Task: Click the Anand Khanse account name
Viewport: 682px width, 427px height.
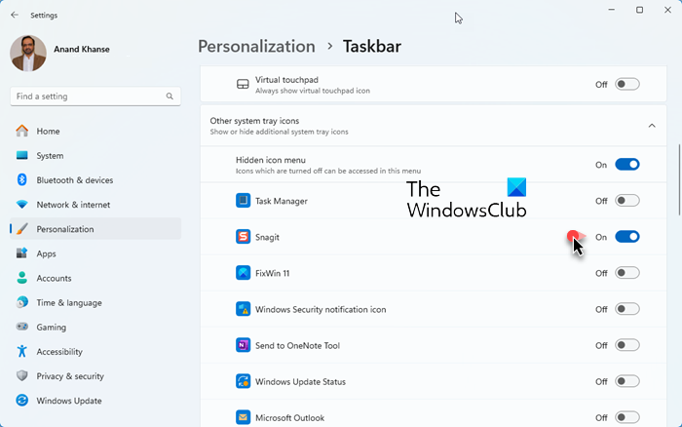Action: 82,49
